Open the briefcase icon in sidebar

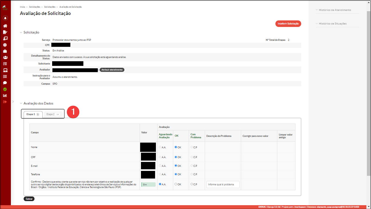tap(5, 51)
